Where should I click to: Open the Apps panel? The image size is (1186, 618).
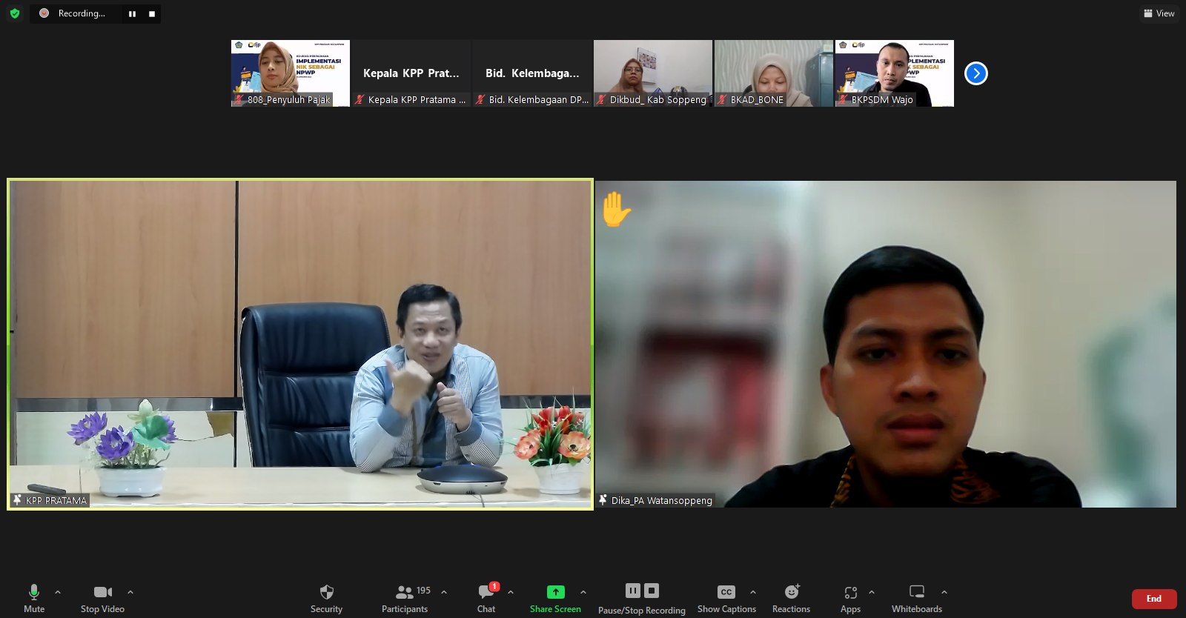click(x=850, y=597)
